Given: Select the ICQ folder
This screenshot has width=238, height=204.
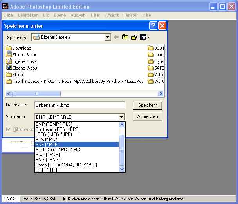Looking at the screenshot, I should (156, 48).
